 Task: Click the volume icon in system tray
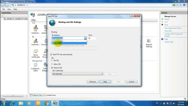pyautogui.click(x=174, y=103)
